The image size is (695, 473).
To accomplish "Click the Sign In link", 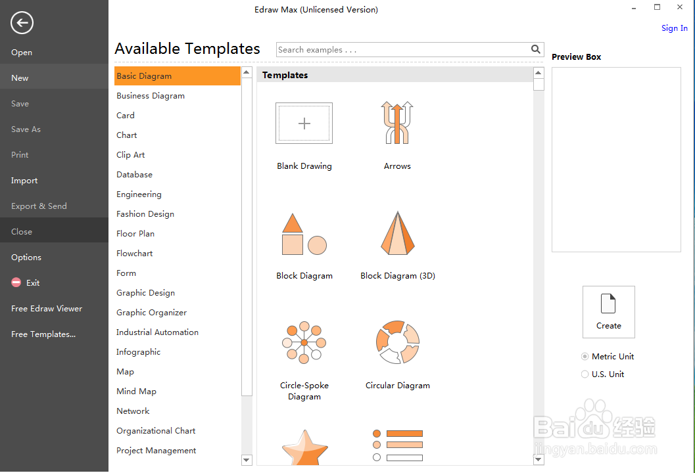I will point(674,28).
